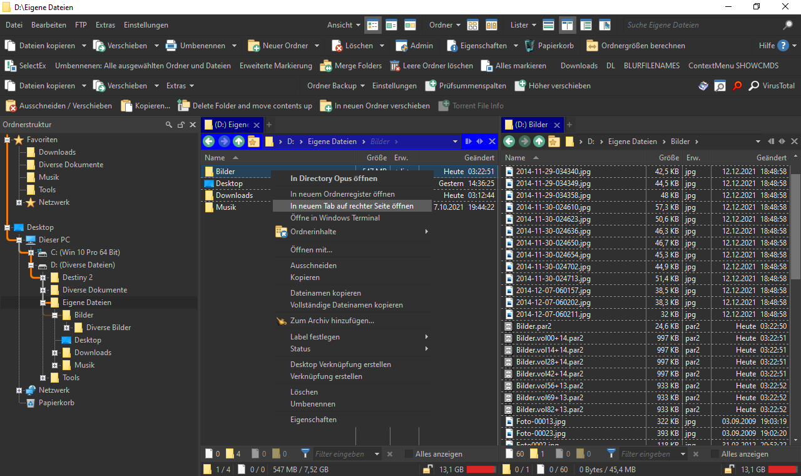Click the filter funnel icon in left pane
801x476 pixels.
point(305,453)
